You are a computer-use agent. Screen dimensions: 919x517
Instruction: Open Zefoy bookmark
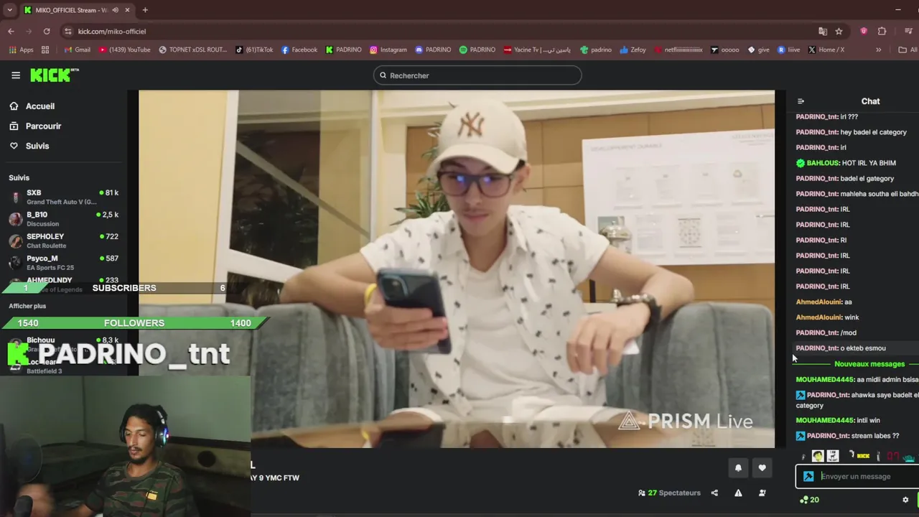[633, 50]
